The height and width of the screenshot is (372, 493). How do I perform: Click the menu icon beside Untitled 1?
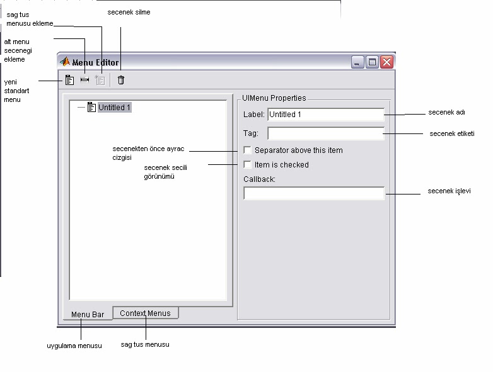[91, 107]
